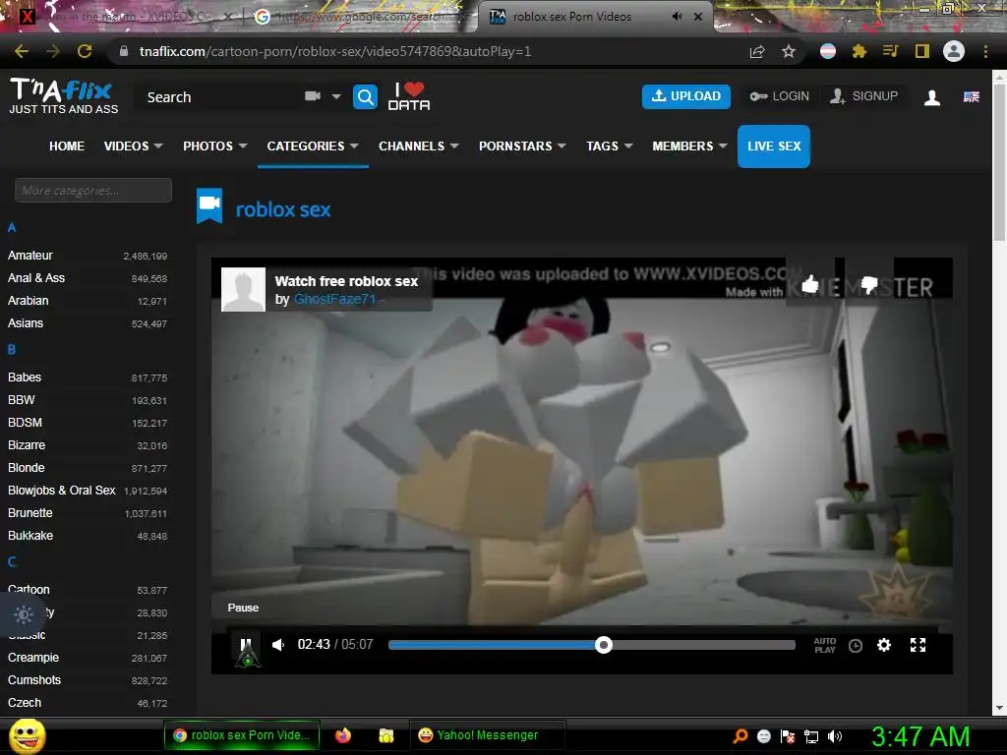Click the speaker volume icon in system tray
The image size is (1007, 755).
pyautogui.click(x=835, y=736)
